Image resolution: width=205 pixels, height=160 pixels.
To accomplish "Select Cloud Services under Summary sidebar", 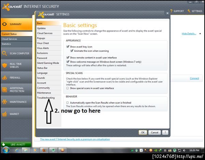I will point(16,39).
